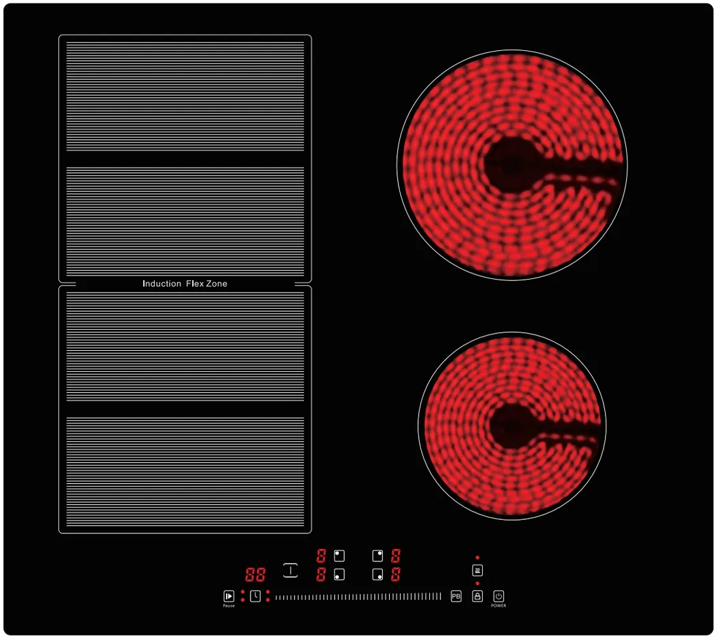Tap the keep-warm function key

(x=477, y=570)
